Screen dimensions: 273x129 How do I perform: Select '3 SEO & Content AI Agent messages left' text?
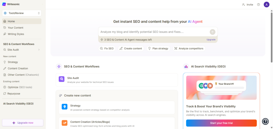click(x=128, y=40)
